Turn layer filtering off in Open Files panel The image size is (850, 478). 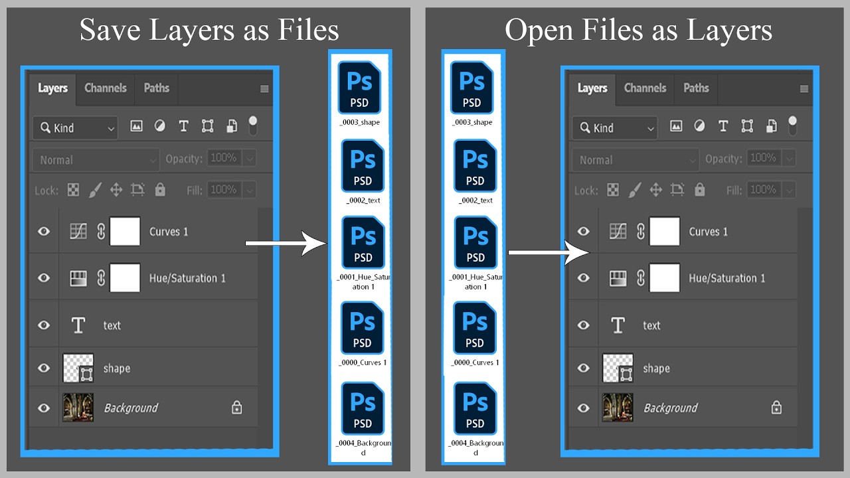(x=793, y=125)
